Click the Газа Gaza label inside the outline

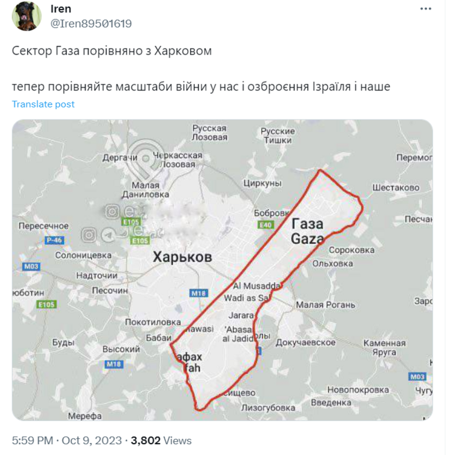coord(307,231)
